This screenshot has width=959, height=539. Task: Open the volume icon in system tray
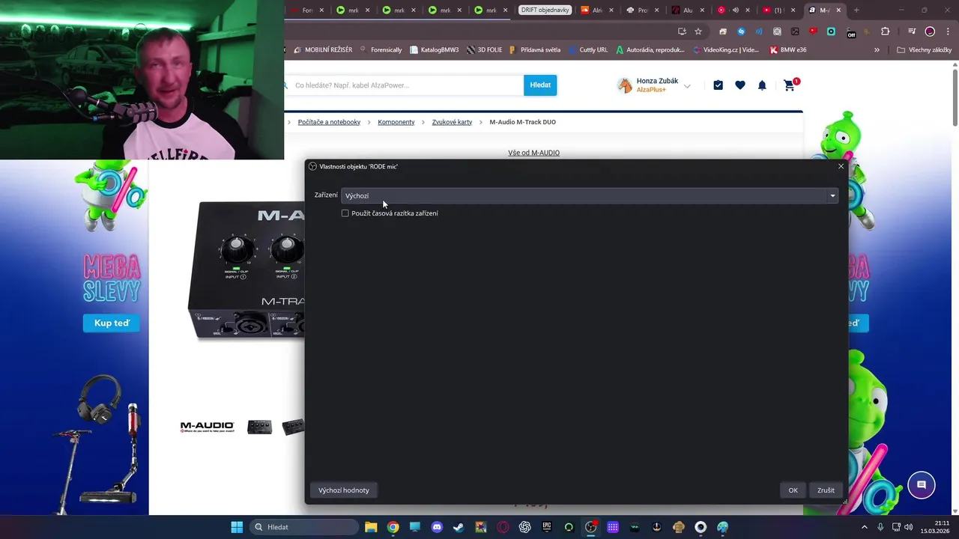click(x=909, y=527)
